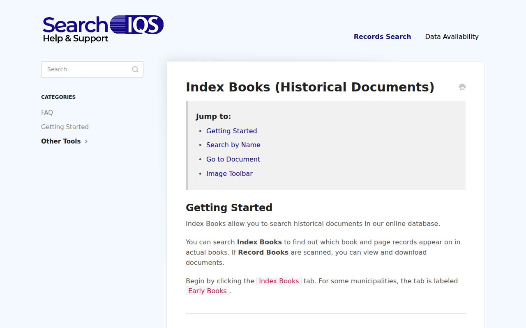
Task: Open the Records Search menu item
Action: [382, 36]
